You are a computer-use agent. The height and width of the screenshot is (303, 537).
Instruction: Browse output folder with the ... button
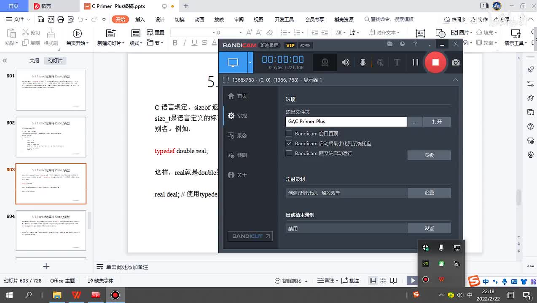(x=415, y=122)
